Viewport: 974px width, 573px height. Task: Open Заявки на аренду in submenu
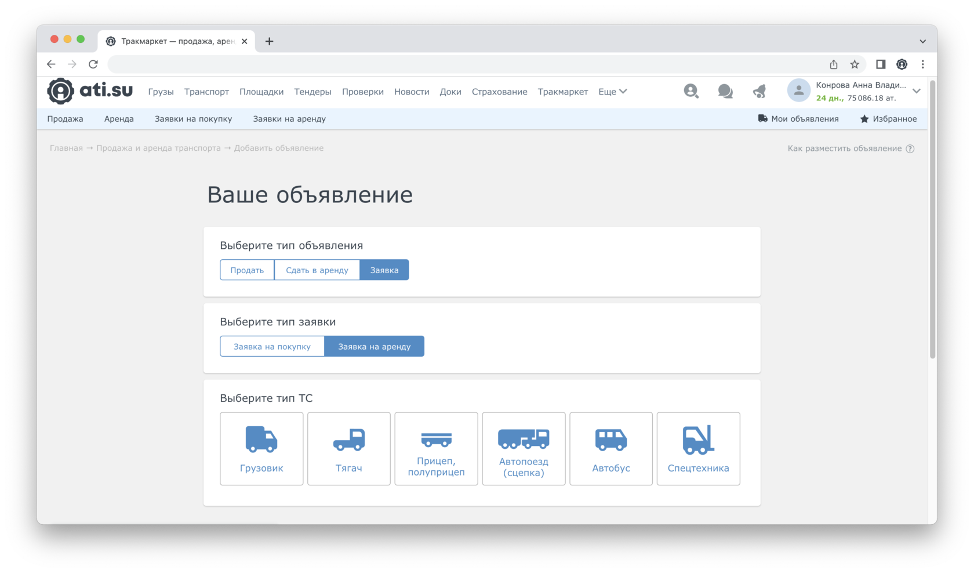[x=289, y=119]
